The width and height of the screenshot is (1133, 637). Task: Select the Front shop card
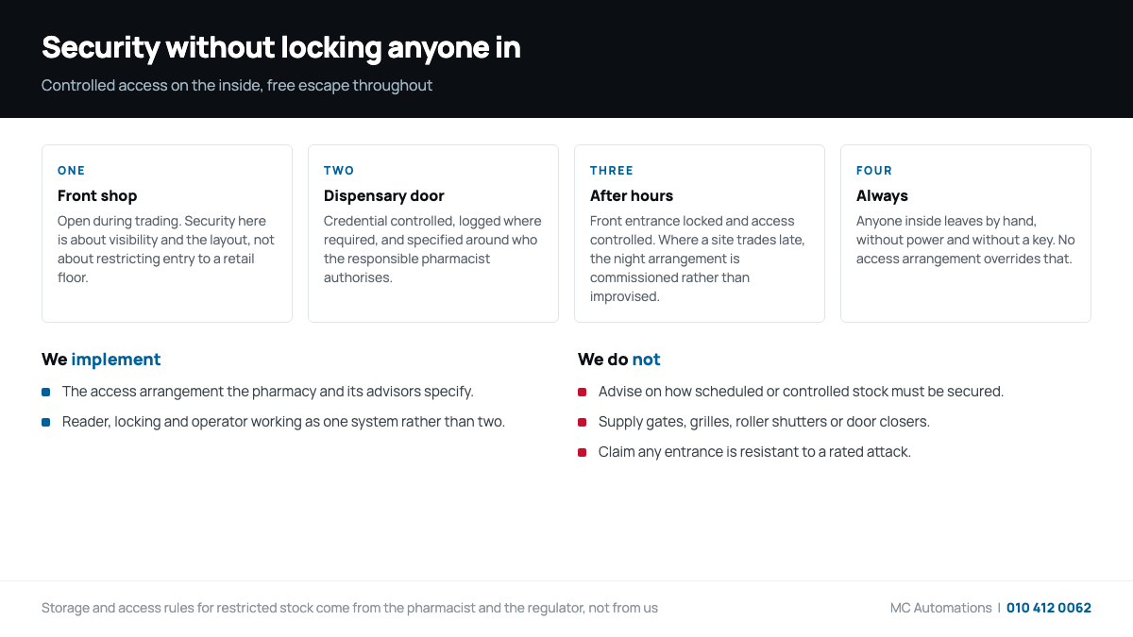pyautogui.click(x=167, y=233)
